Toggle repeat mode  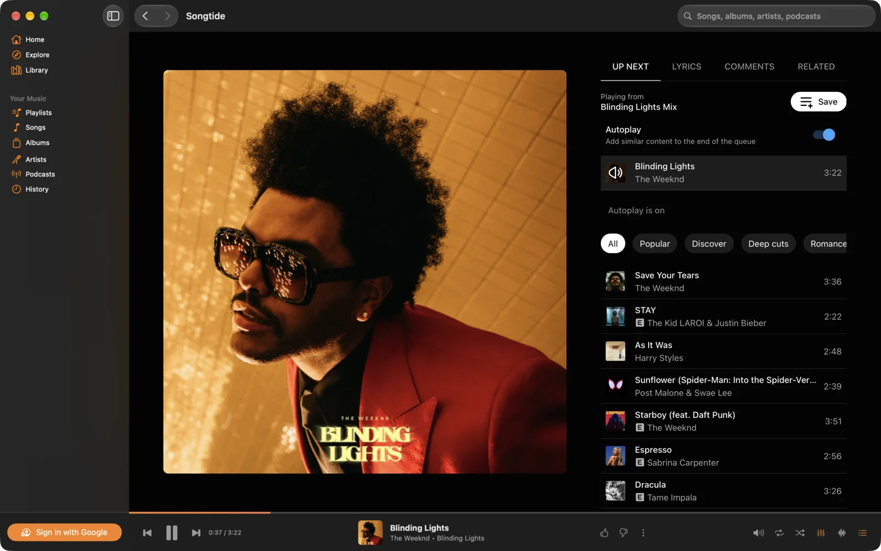(779, 533)
